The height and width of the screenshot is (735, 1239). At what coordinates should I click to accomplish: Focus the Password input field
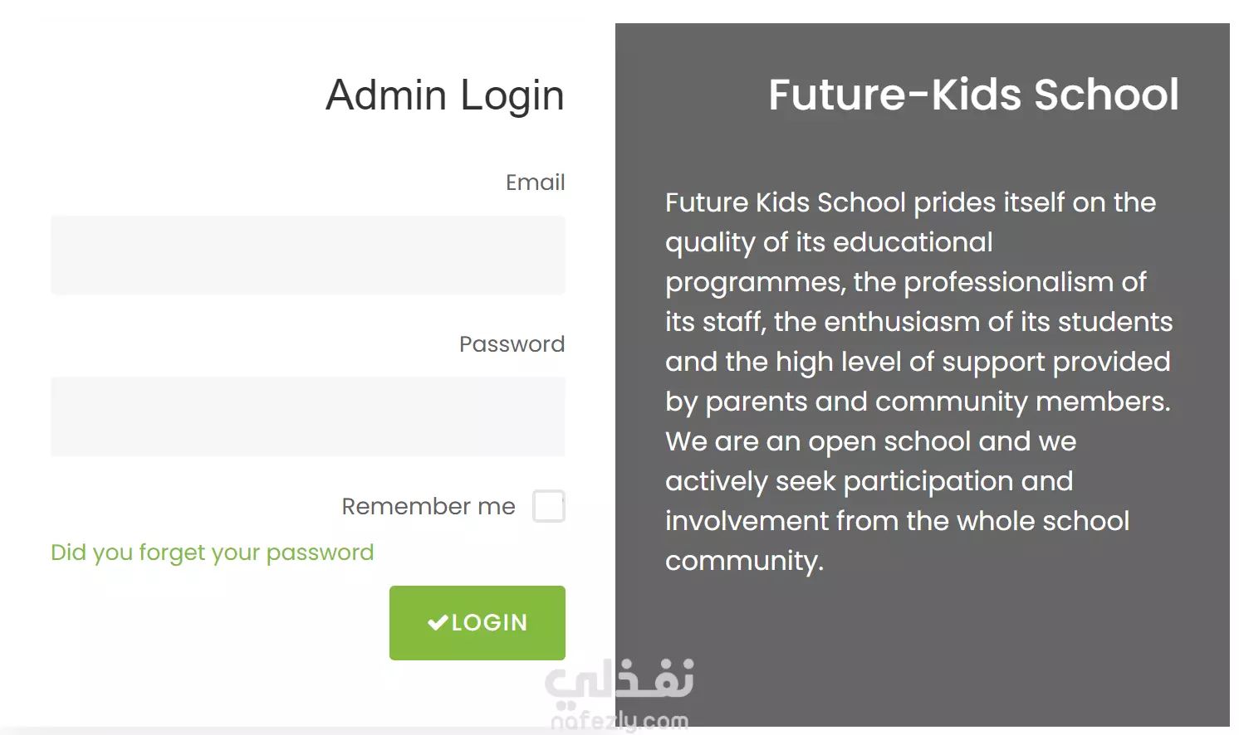(308, 416)
